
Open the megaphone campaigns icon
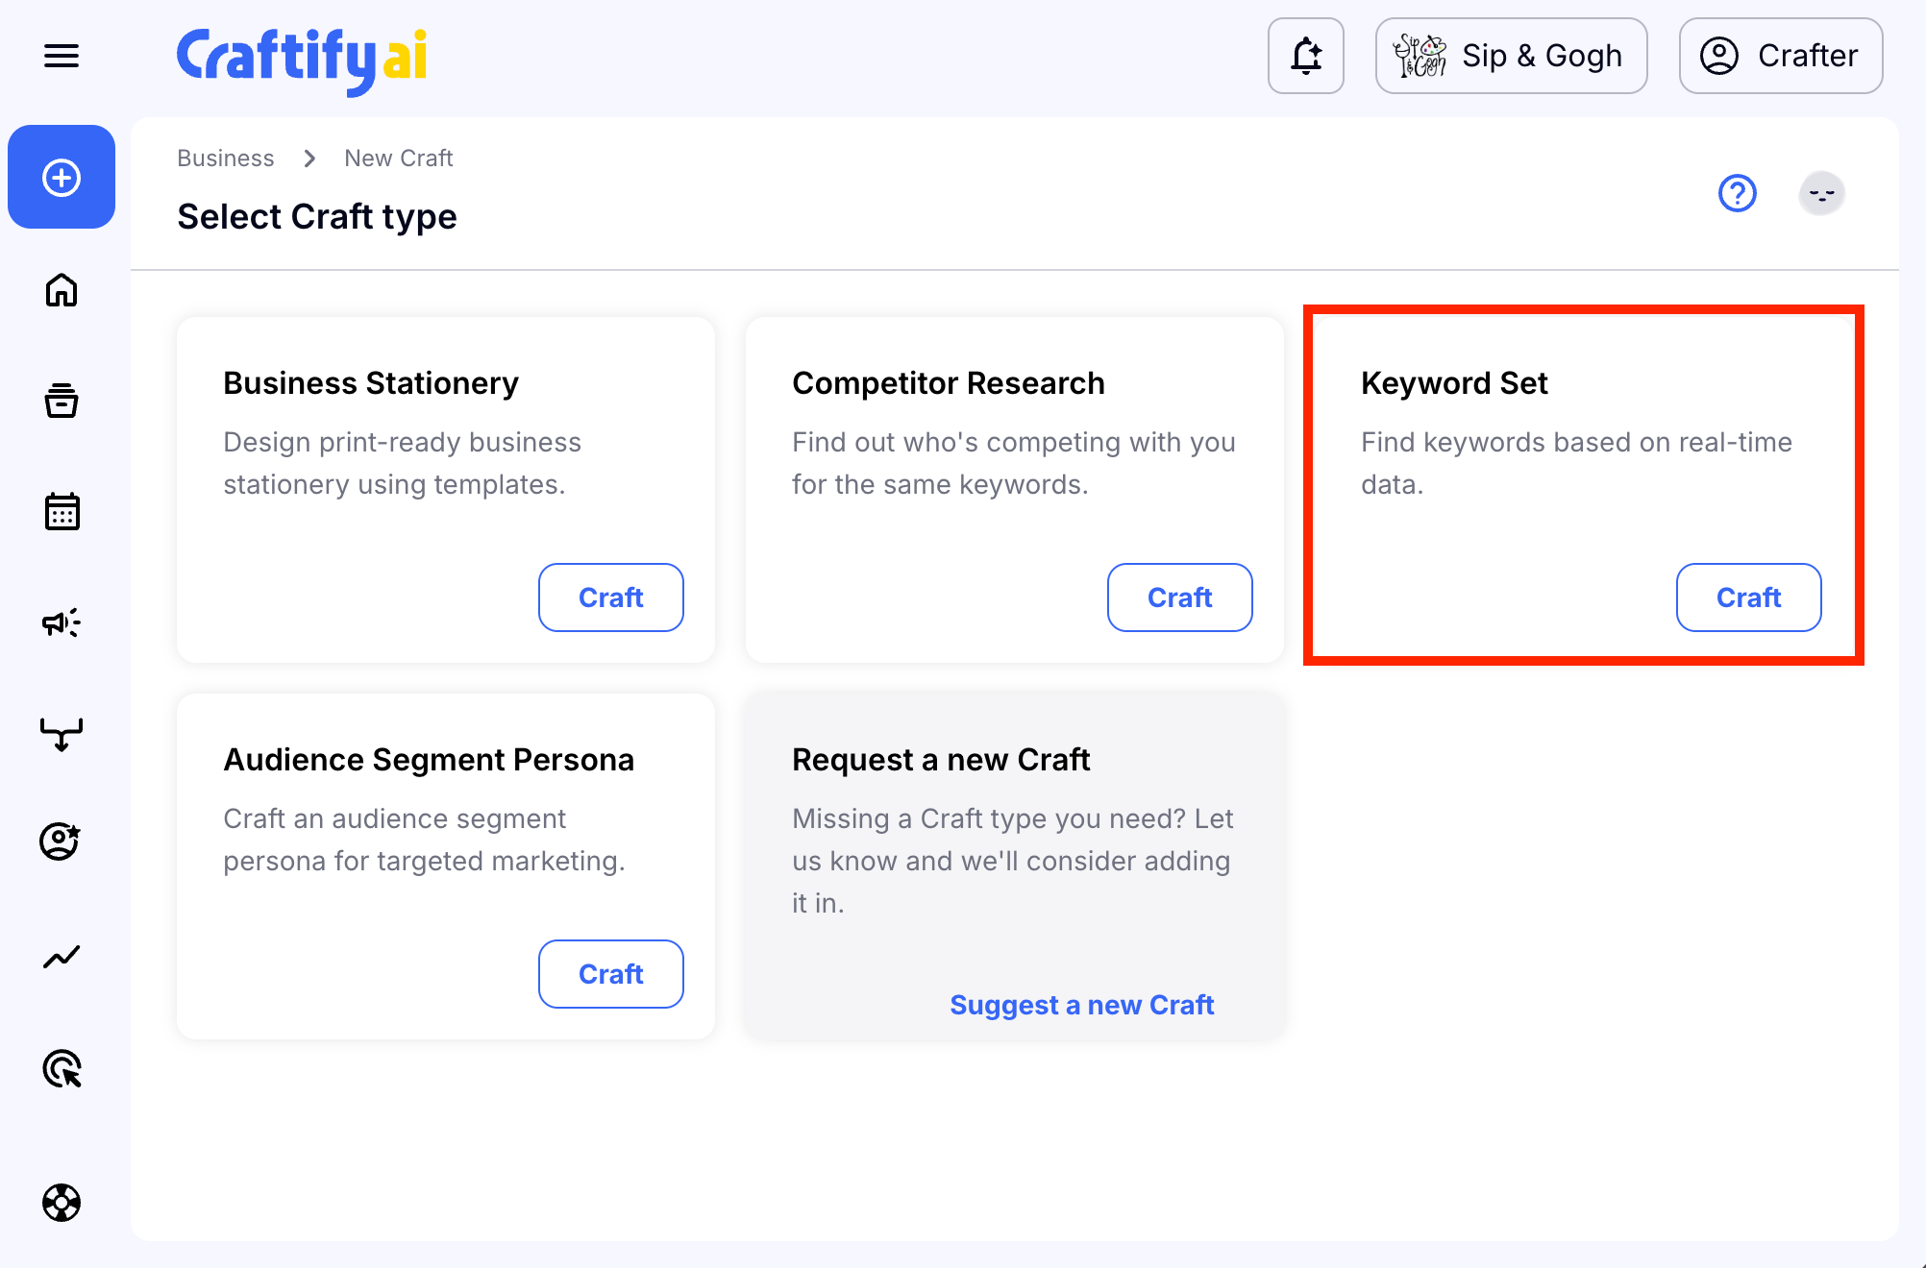click(62, 623)
